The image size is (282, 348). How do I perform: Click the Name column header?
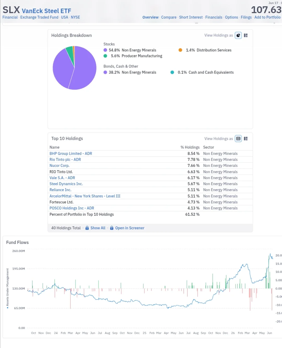pos(55,147)
